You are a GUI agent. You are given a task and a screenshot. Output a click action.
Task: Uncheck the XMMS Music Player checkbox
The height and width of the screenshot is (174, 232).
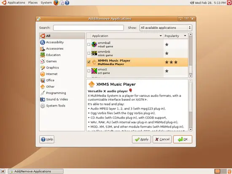coord(89,62)
